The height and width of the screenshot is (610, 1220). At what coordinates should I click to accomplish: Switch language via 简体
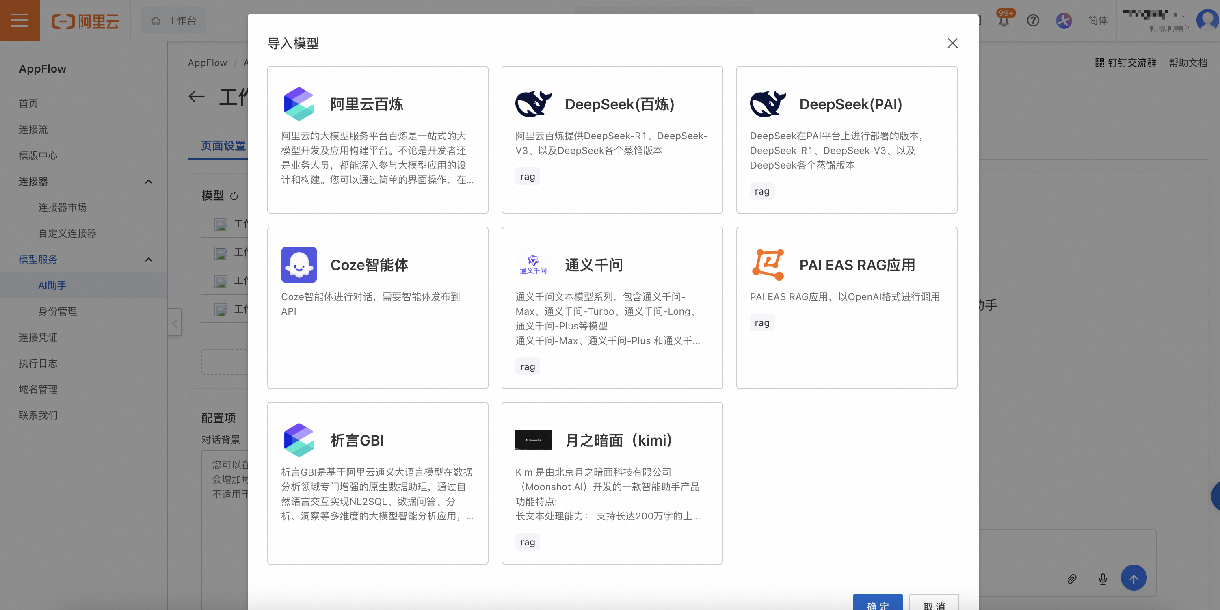point(1098,20)
